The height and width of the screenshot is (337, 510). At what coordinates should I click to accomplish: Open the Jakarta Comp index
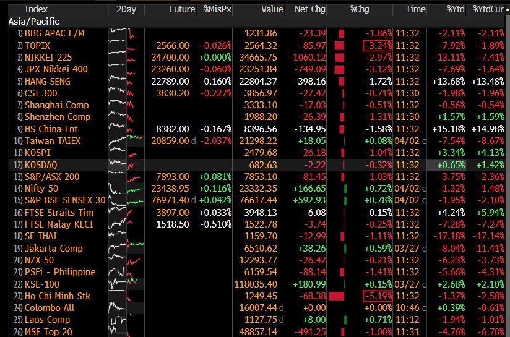pos(54,249)
